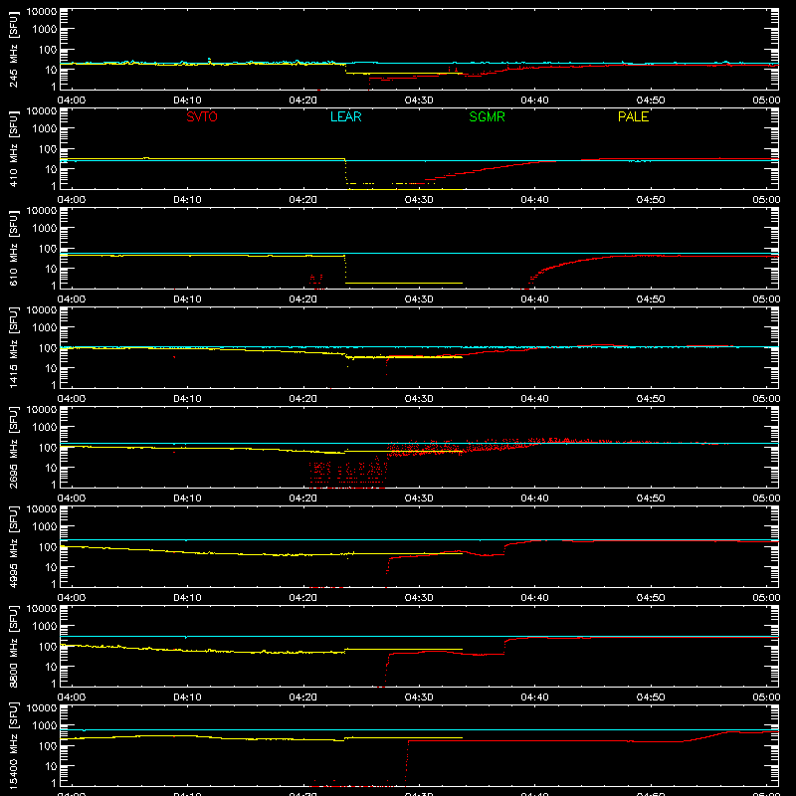Click the 100 y-tick of the 15400 MHz panel

point(48,746)
